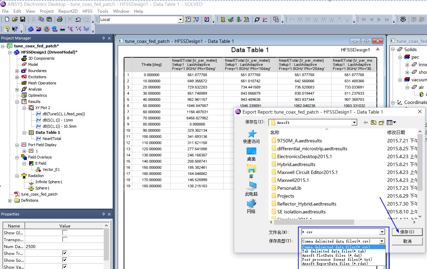Open the file name (文件名) dropdown arrow

click(382, 232)
